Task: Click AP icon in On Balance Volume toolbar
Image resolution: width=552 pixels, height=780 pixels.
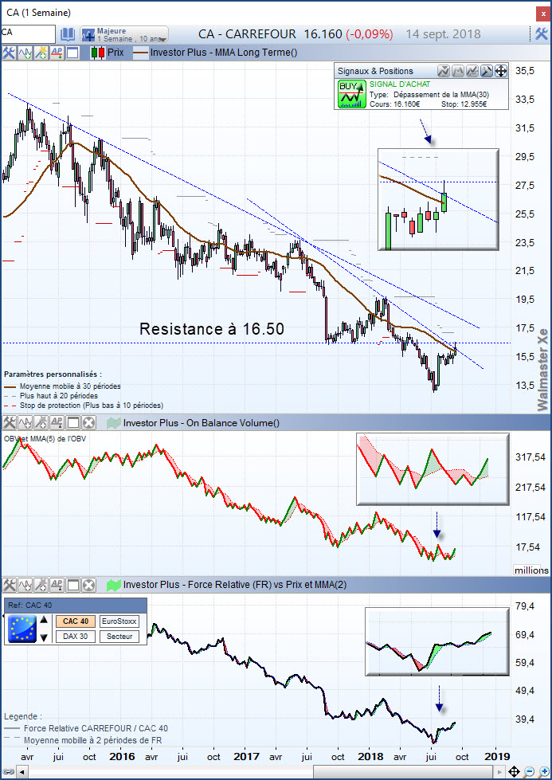Action: click(57, 423)
